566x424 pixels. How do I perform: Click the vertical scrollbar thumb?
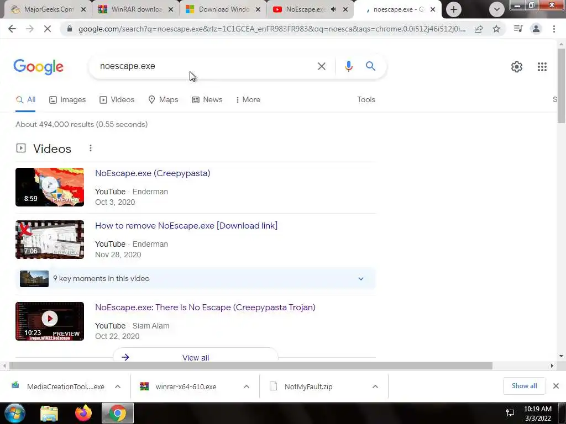point(561,86)
